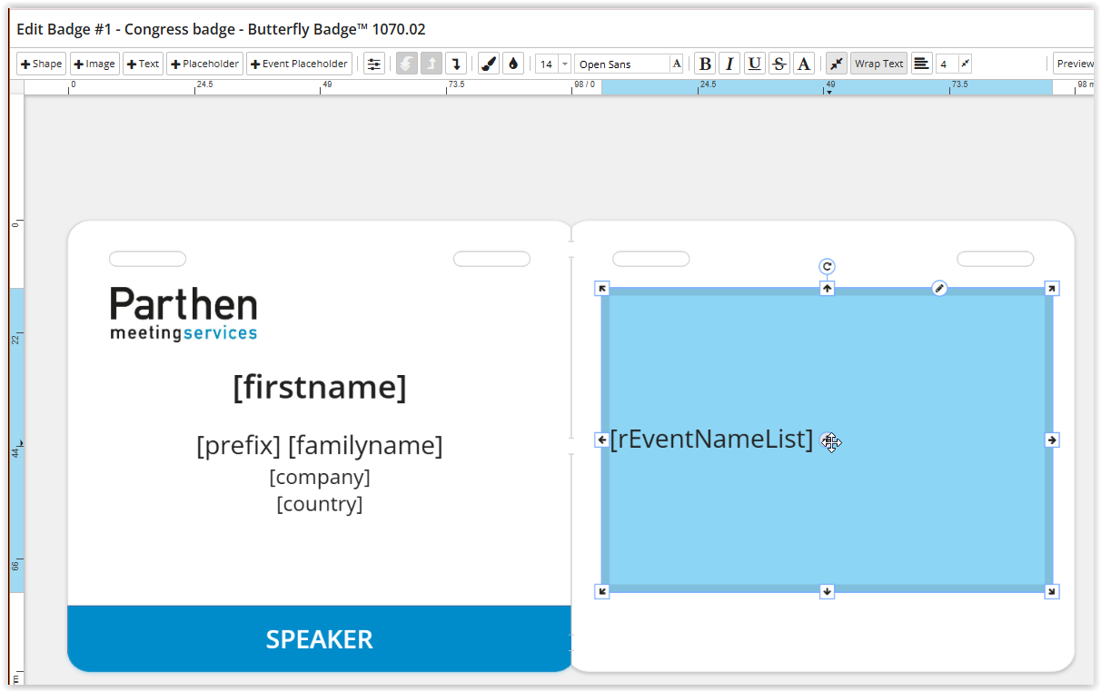Toggle italic formatting

click(729, 64)
